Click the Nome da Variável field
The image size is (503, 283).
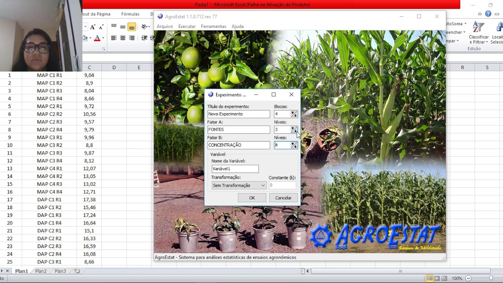tap(235, 169)
